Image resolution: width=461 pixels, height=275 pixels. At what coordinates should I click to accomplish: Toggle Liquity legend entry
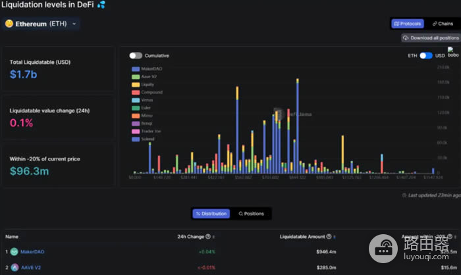click(143, 85)
